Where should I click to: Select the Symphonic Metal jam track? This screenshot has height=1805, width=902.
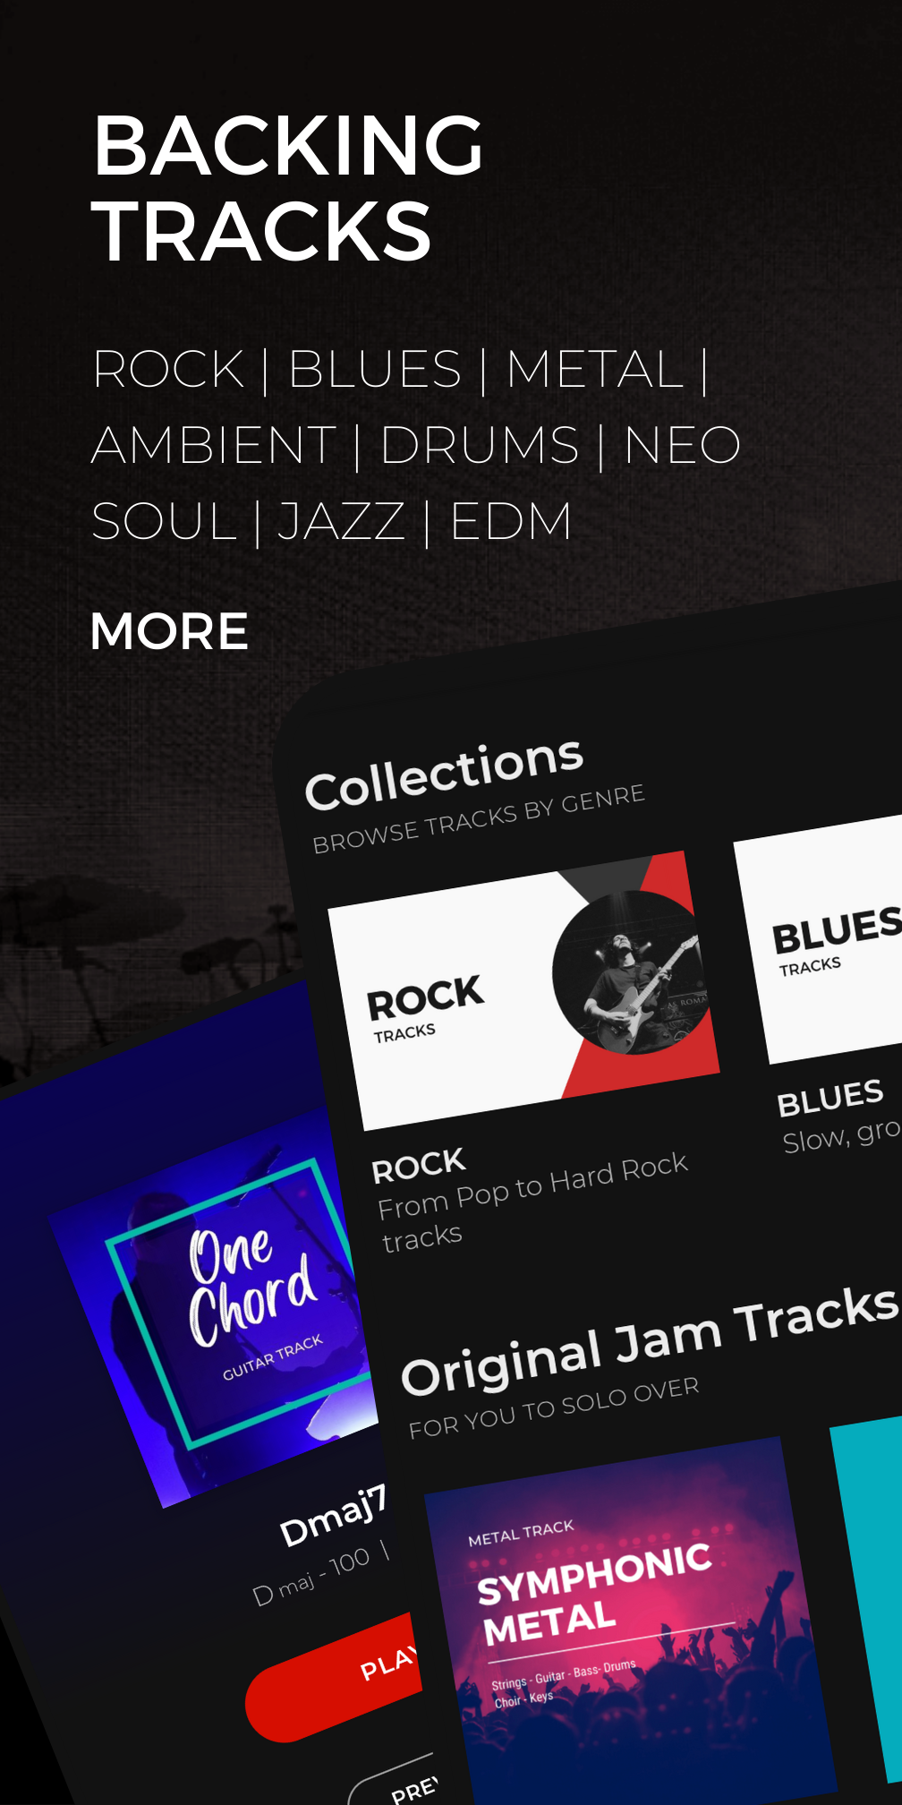coord(626,1621)
